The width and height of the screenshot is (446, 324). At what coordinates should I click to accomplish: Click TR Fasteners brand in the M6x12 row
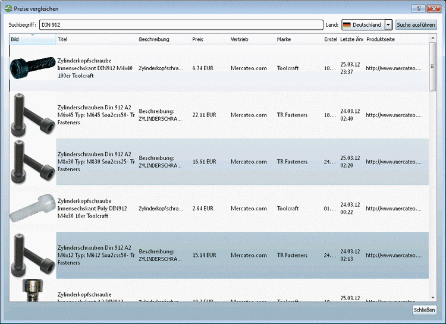pos(292,255)
